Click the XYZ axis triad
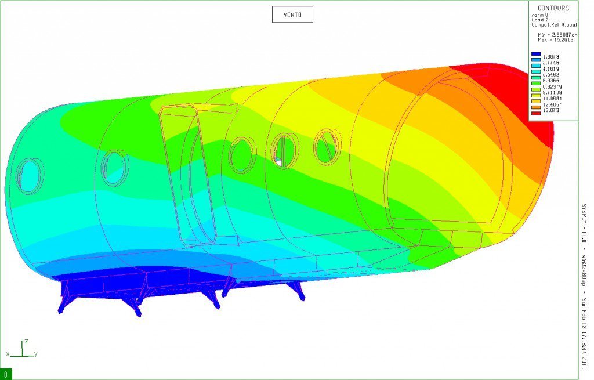 (x=22, y=349)
